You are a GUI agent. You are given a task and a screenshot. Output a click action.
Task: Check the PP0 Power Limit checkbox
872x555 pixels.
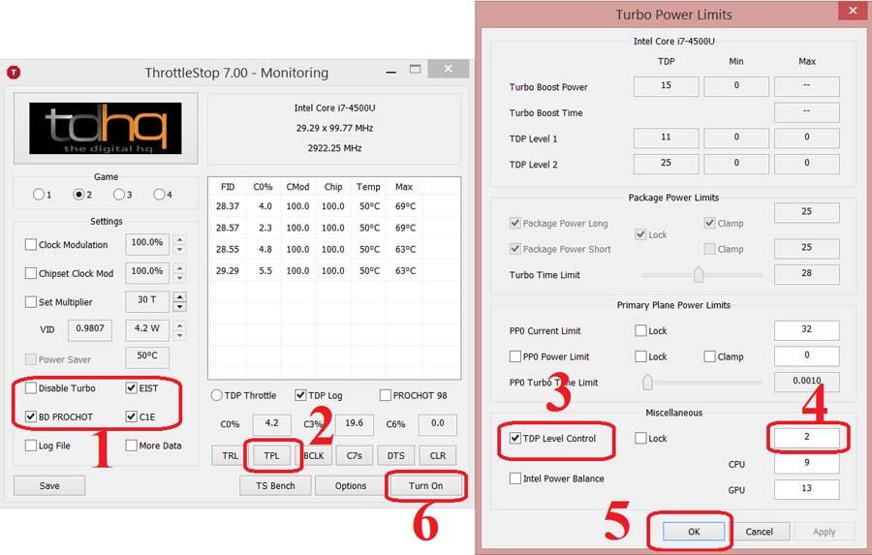point(515,355)
